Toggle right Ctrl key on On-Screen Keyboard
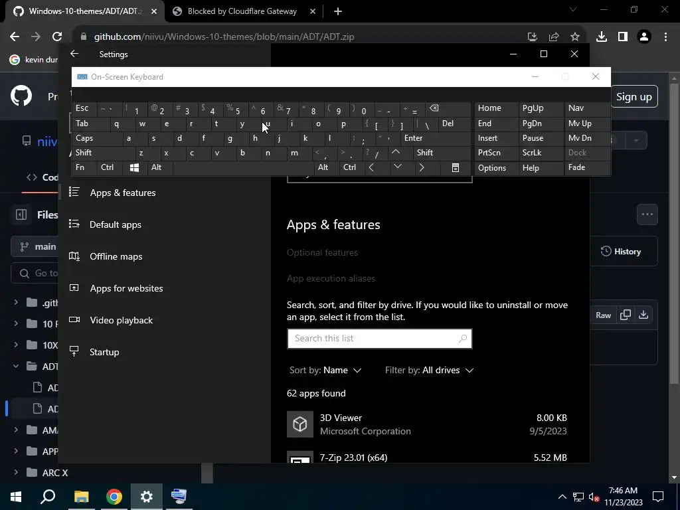Image resolution: width=680 pixels, height=510 pixels. pyautogui.click(x=351, y=167)
